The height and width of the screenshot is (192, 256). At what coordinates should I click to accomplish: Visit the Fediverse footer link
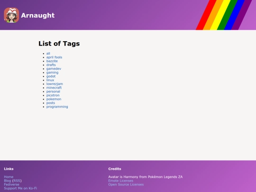[11, 184]
